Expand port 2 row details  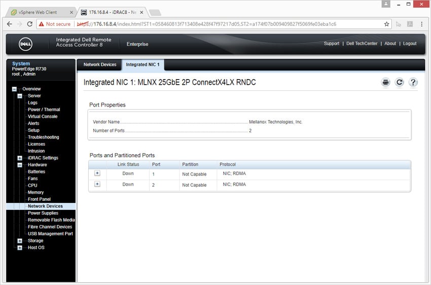pos(97,184)
